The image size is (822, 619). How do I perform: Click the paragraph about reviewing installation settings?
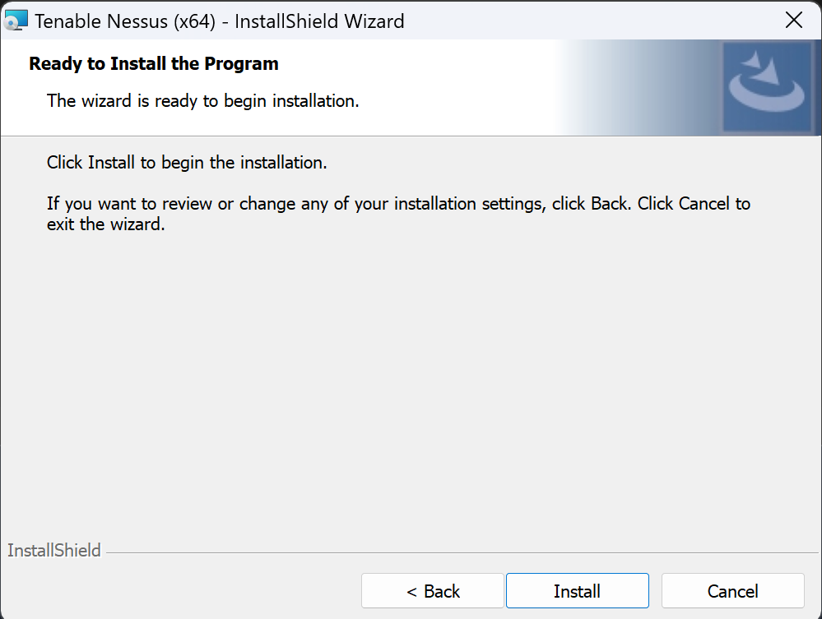point(398,214)
